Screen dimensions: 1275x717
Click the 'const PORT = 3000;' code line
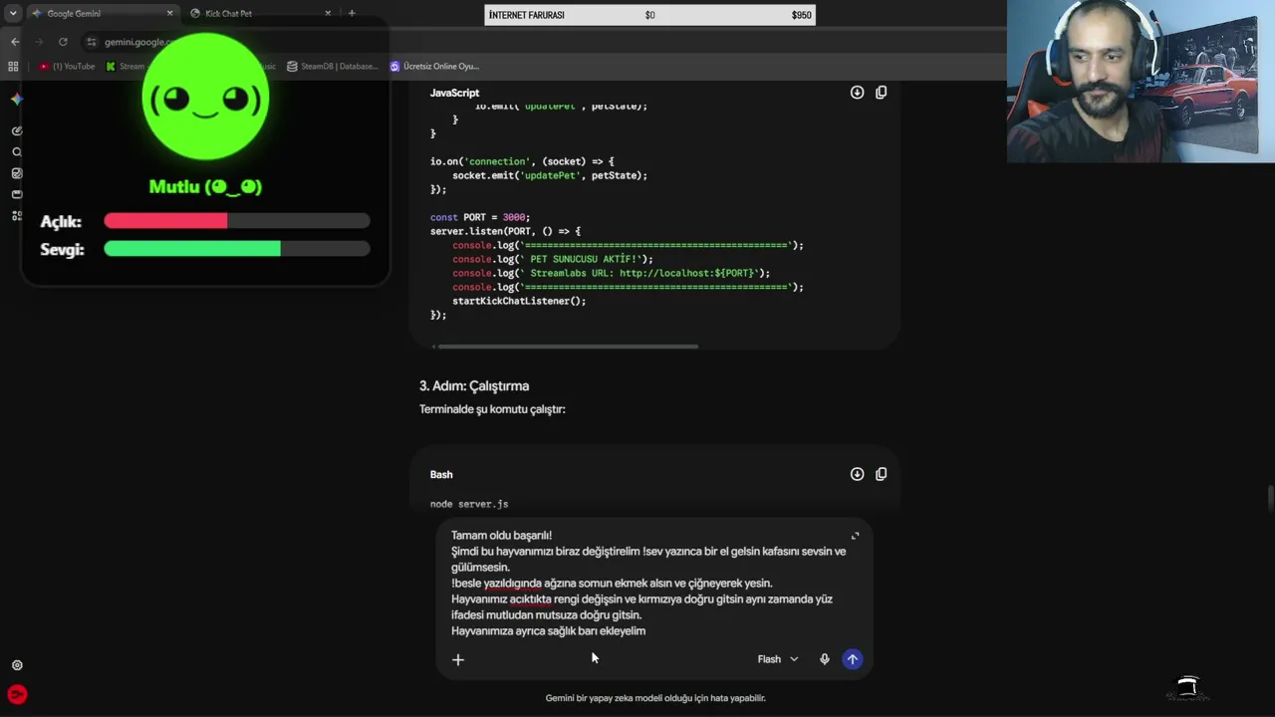tap(480, 217)
